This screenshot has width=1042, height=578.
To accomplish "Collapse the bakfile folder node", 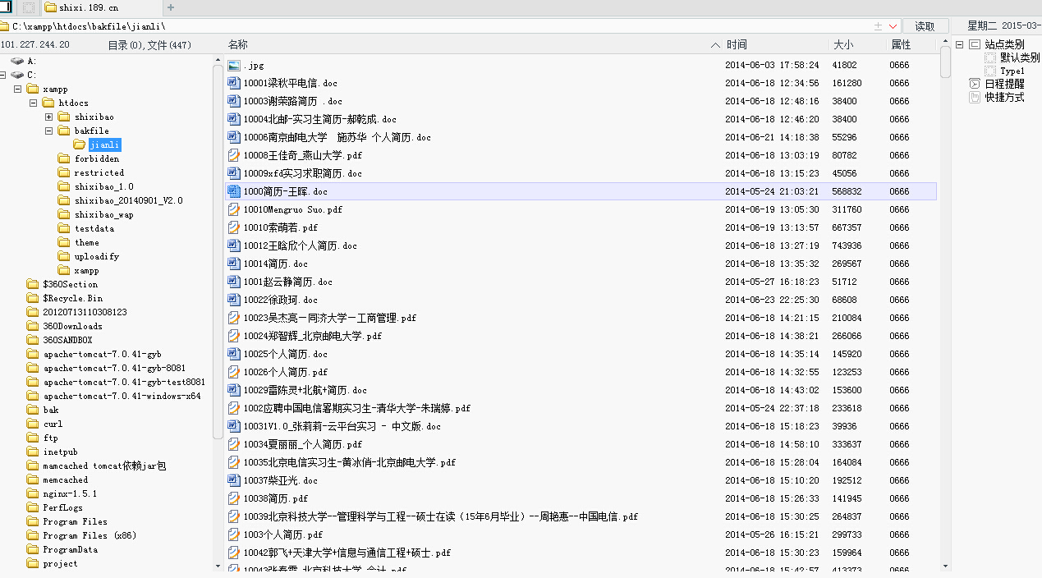I will [x=48, y=131].
